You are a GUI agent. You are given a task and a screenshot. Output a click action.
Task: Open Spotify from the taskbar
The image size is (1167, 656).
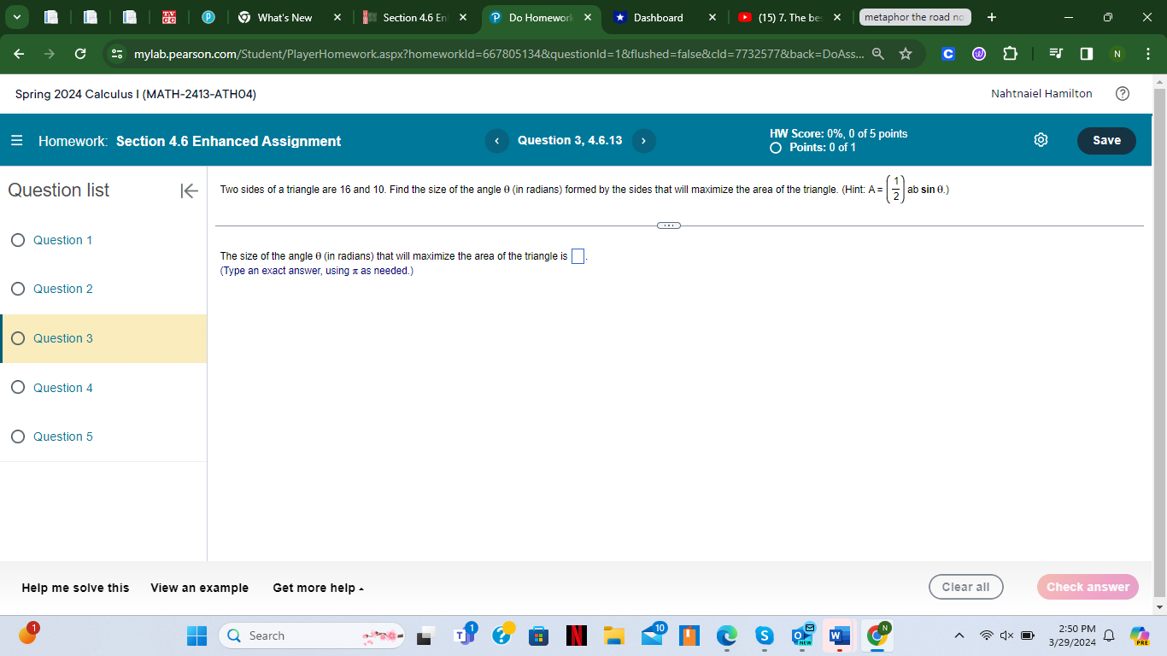click(765, 635)
